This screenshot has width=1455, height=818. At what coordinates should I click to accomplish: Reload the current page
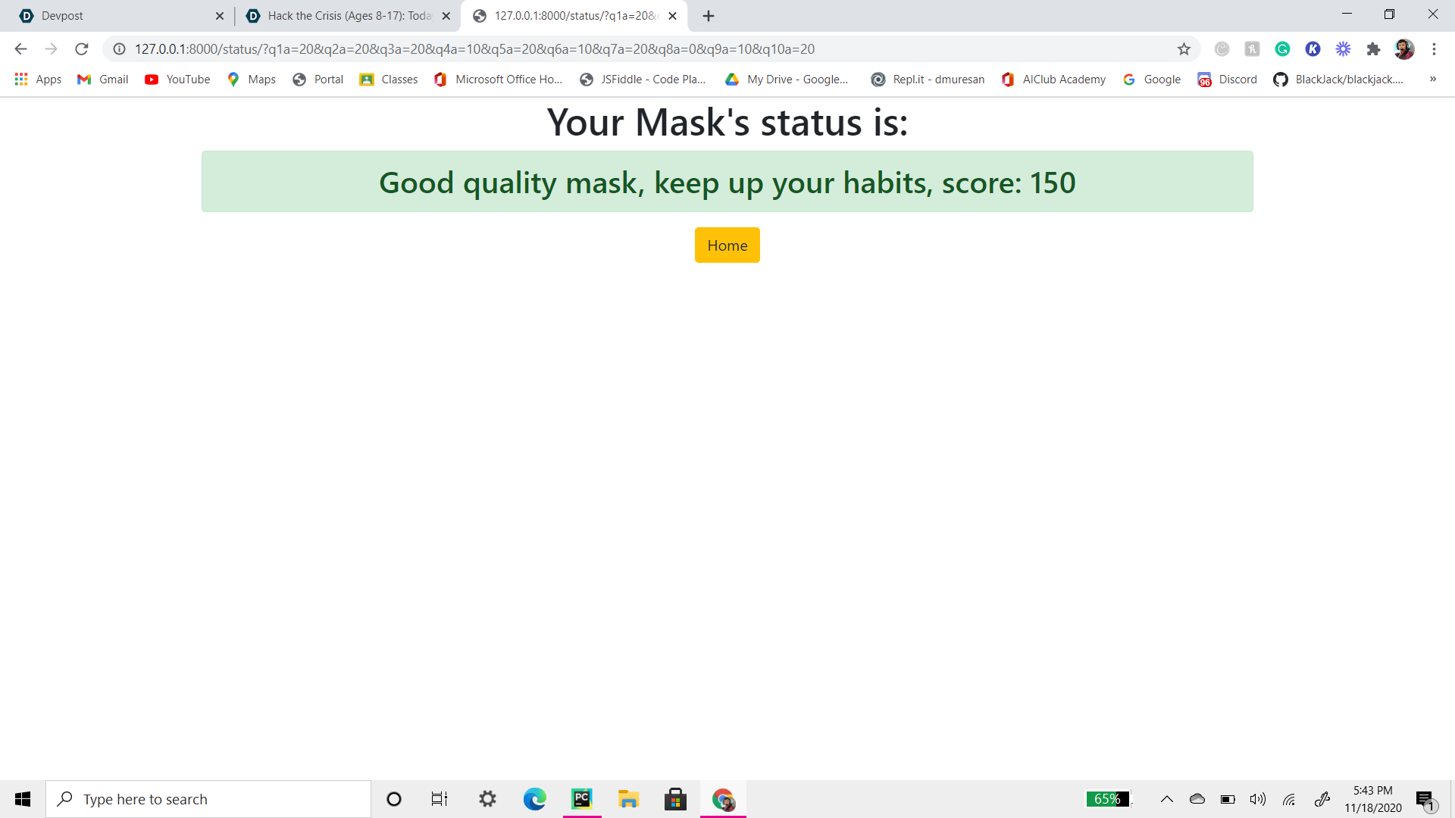tap(82, 49)
